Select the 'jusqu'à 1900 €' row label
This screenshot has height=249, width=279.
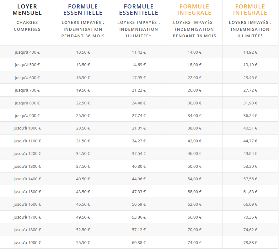click(x=27, y=243)
